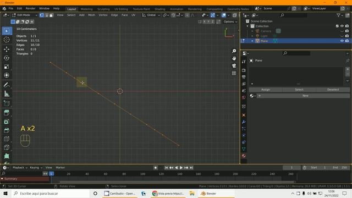Open the Mesh menu
This screenshot has width=352, height=198.
[91, 15]
